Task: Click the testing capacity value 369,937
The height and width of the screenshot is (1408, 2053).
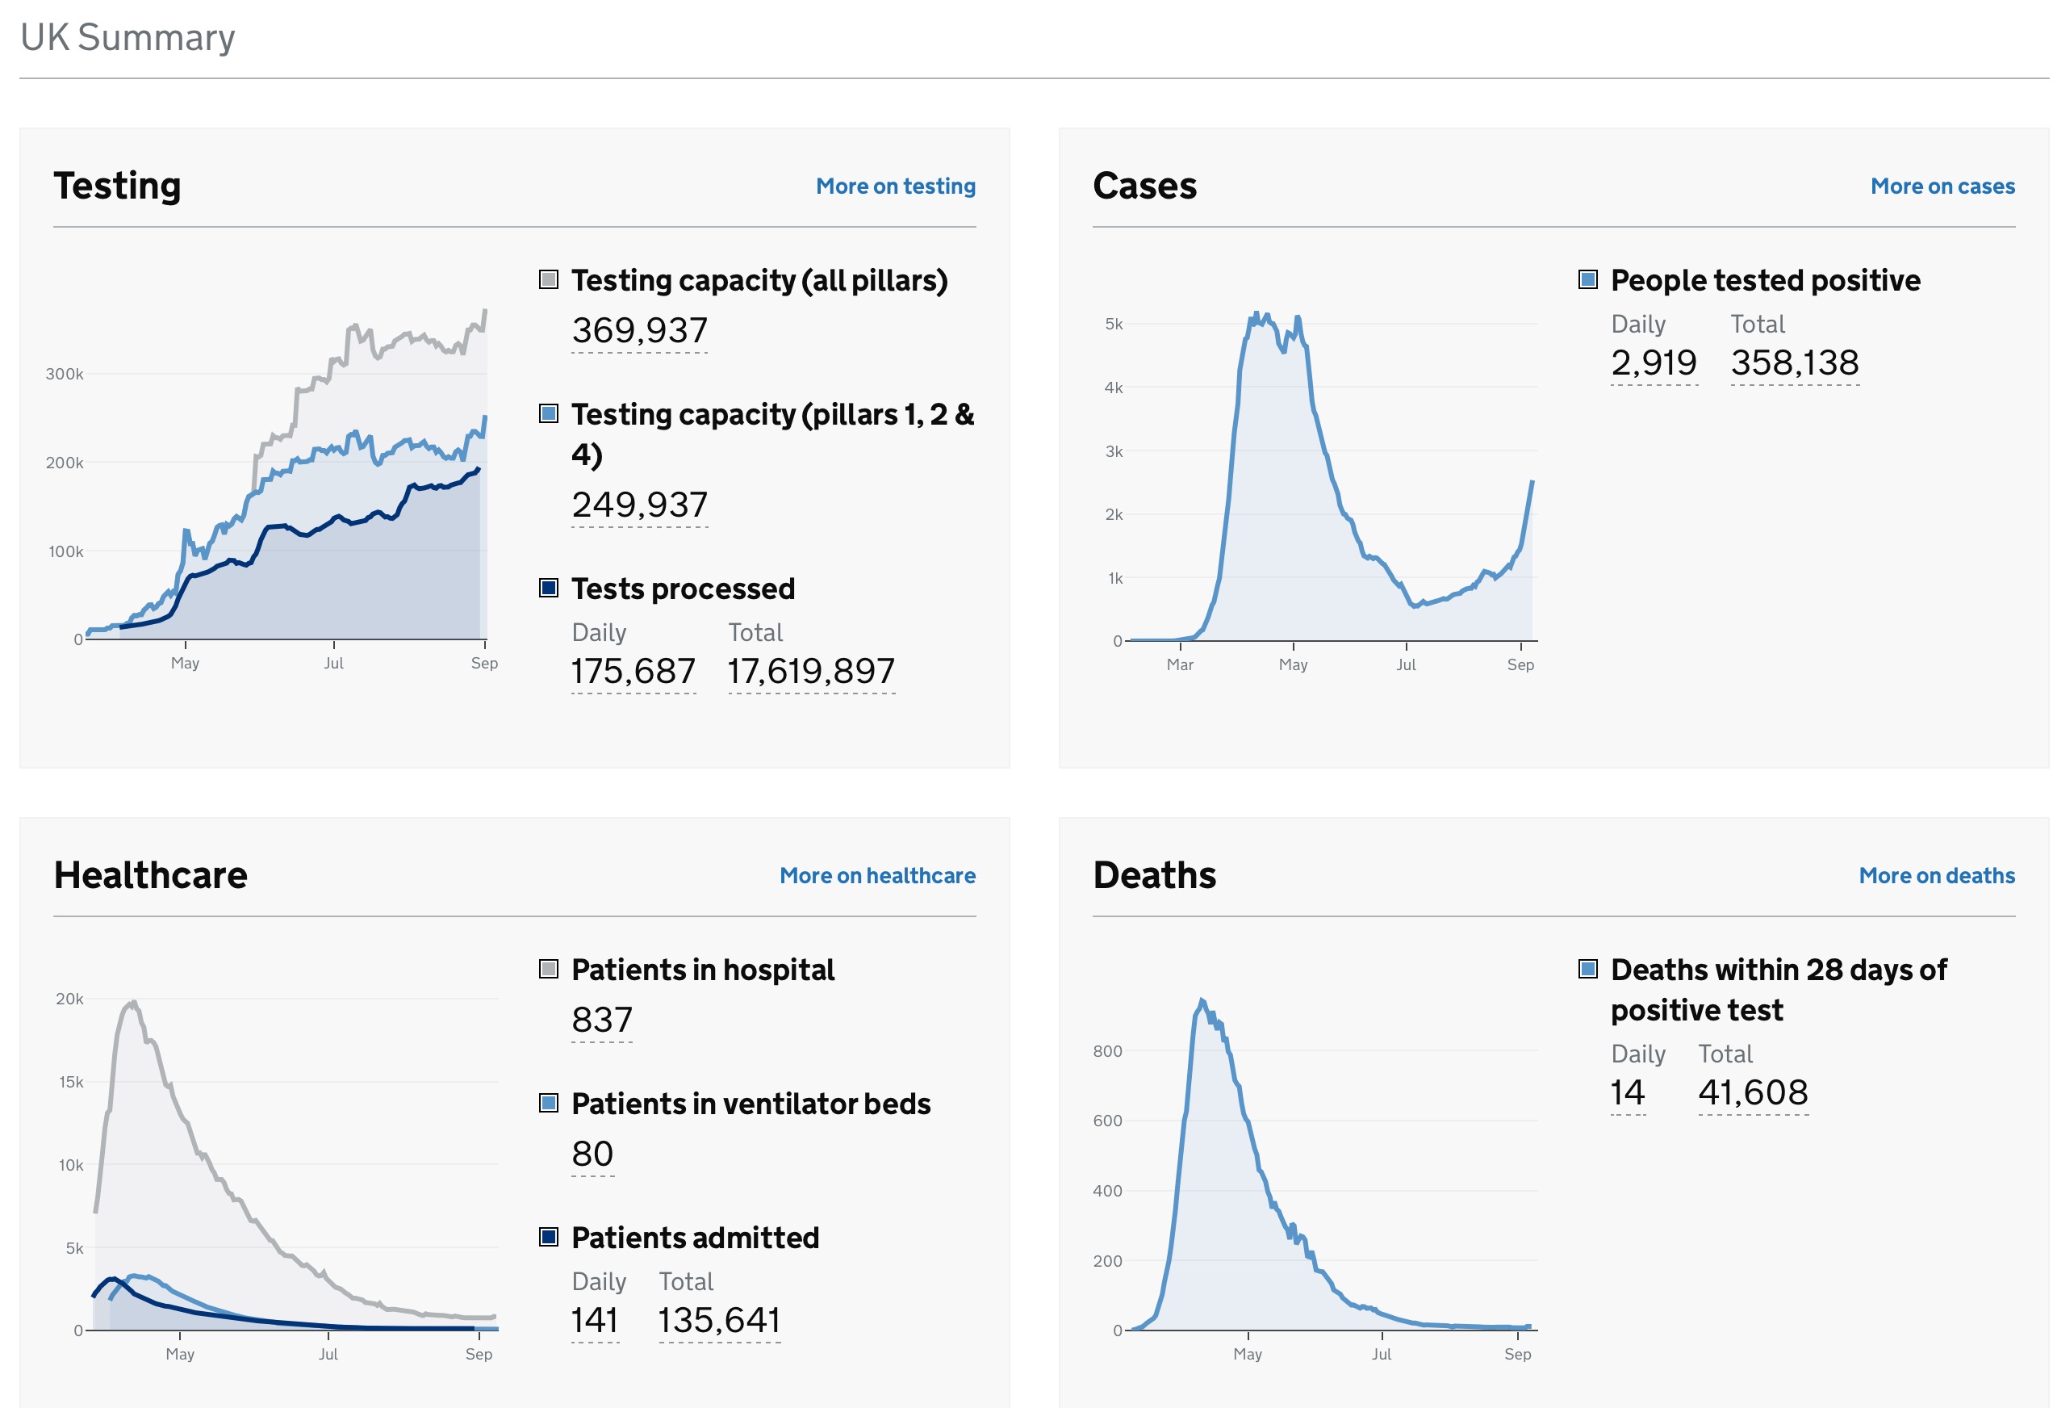Action: 638,330
